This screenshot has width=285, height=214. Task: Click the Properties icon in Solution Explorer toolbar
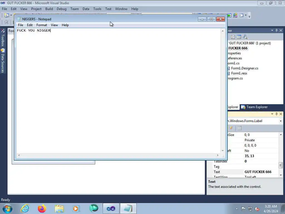[233, 37]
